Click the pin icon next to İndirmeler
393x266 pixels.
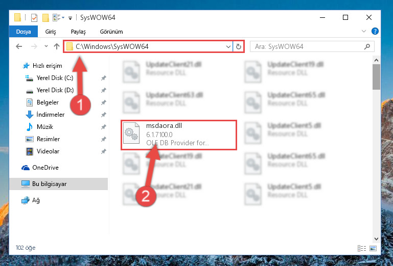pos(104,115)
